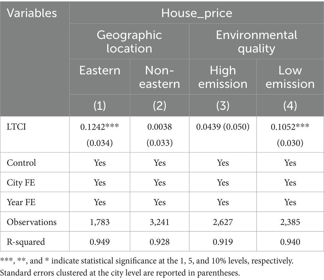Select the 0.1242*** coefficient cell
The width and height of the screenshot is (324, 280).
[x=100, y=127]
